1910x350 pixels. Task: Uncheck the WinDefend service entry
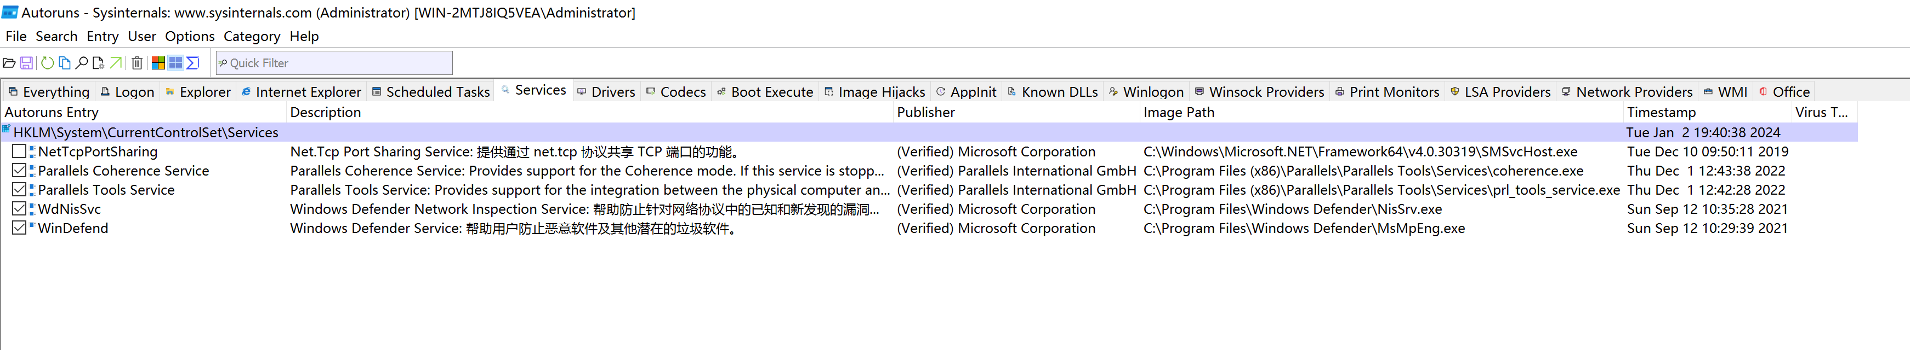pyautogui.click(x=19, y=228)
